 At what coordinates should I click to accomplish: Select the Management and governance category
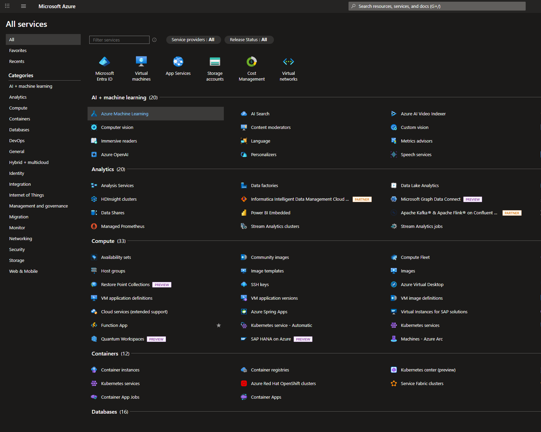pos(38,206)
